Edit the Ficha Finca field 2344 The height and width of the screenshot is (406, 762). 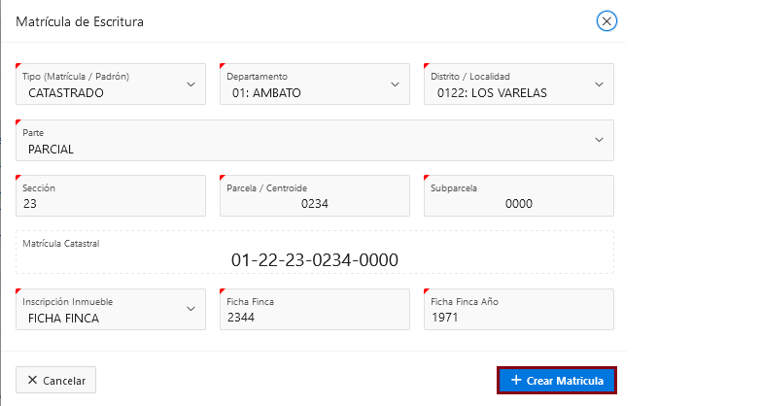click(x=315, y=309)
